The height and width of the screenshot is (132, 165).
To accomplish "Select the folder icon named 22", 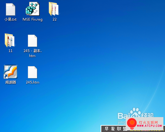I will (x=54, y=9).
